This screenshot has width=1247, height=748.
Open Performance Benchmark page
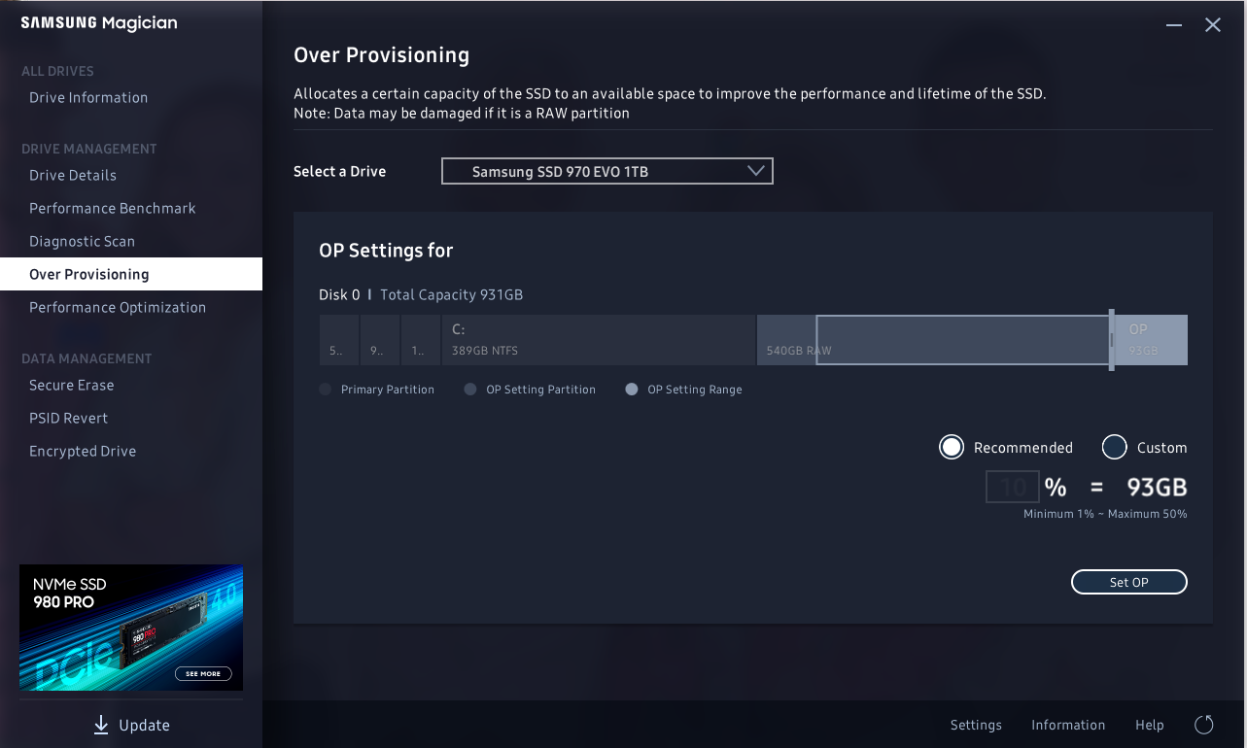click(113, 208)
